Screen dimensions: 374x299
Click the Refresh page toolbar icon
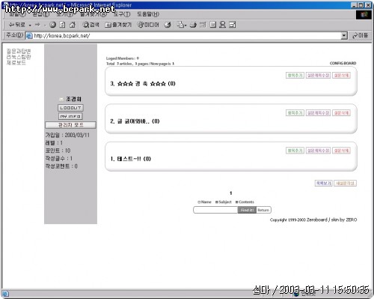point(62,25)
